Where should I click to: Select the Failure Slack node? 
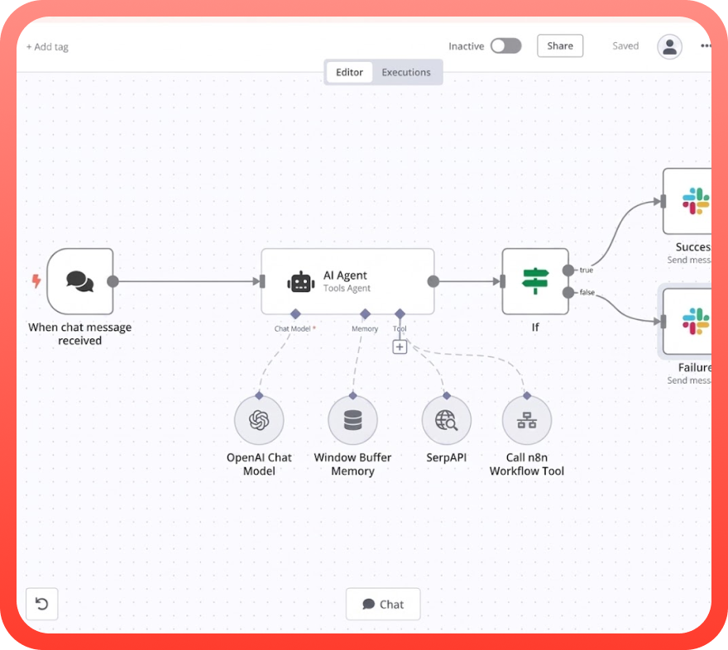tap(687, 321)
